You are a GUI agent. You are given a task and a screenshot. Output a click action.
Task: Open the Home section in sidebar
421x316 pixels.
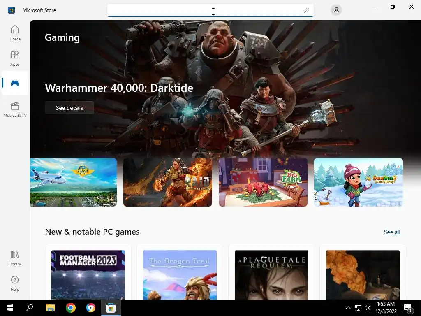click(15, 33)
